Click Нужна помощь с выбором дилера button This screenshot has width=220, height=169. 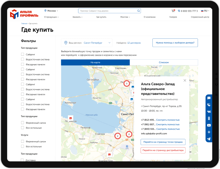(175, 43)
